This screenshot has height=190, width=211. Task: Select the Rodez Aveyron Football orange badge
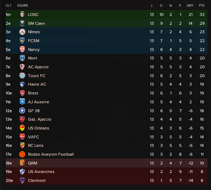point(22,154)
